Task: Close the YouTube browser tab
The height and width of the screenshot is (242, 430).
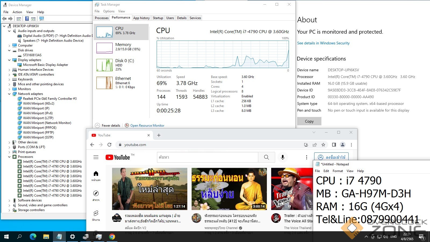Action: click(x=149, y=135)
